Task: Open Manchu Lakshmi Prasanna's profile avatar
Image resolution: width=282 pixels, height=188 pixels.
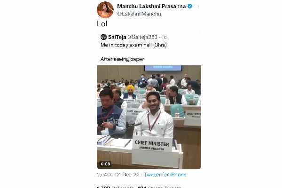Action: click(x=105, y=10)
